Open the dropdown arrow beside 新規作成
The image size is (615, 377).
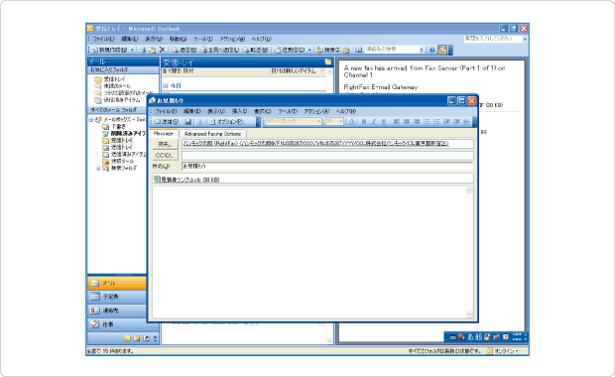pos(132,50)
